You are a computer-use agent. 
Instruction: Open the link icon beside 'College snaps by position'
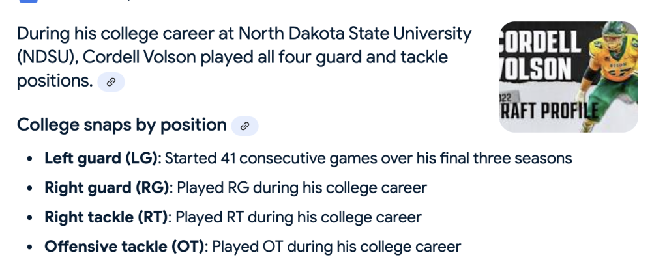[x=245, y=126]
